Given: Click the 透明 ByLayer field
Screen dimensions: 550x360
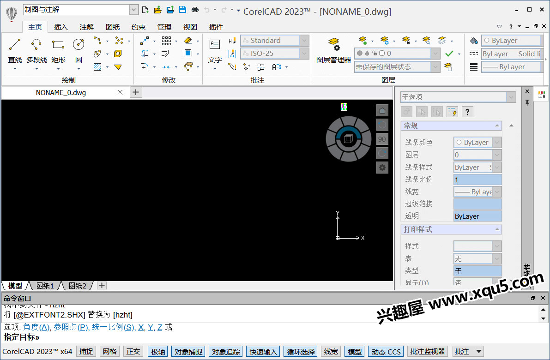Looking at the screenshot, I should coord(477,216).
